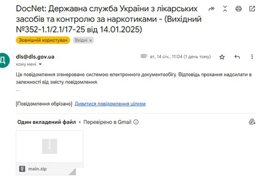Save attachments to Drive via the Drive icon
This screenshot has width=260, height=182.
pos(252,122)
